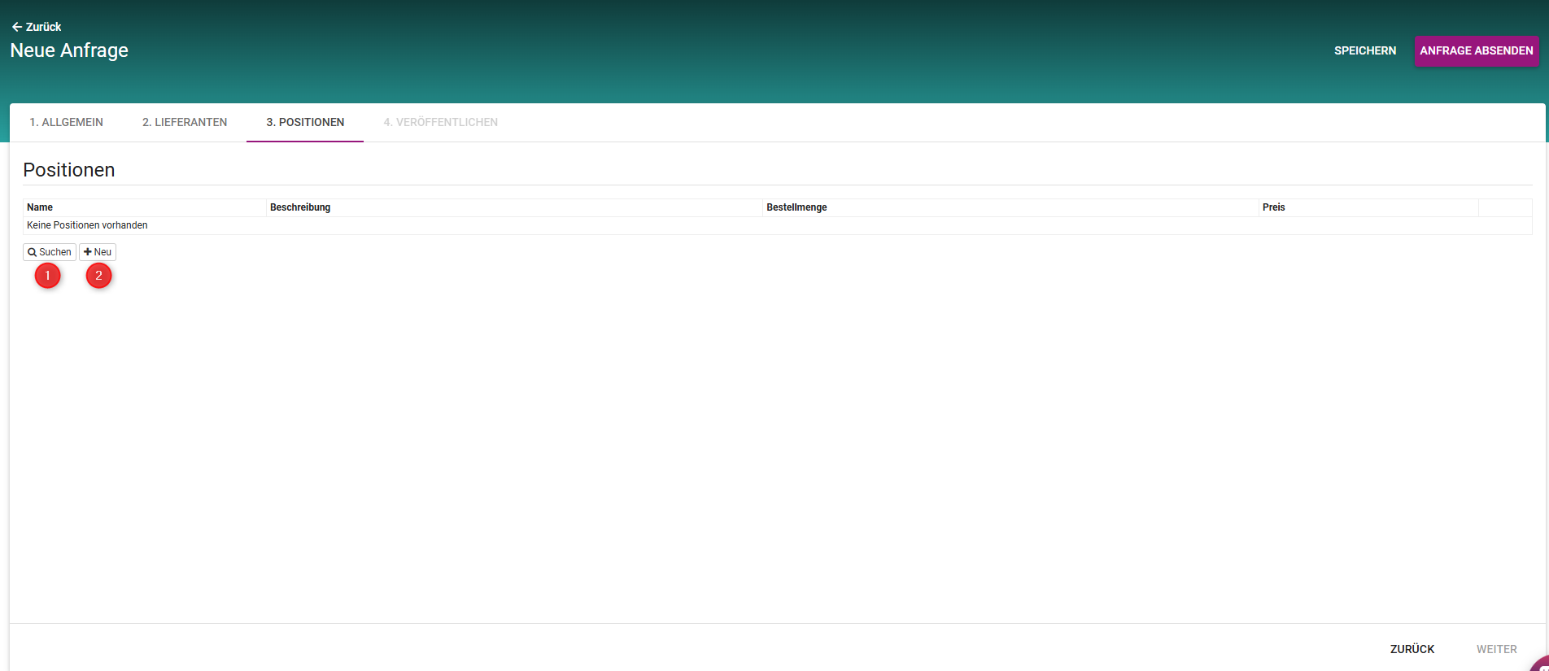Click the WEITER button

pos(1496,649)
